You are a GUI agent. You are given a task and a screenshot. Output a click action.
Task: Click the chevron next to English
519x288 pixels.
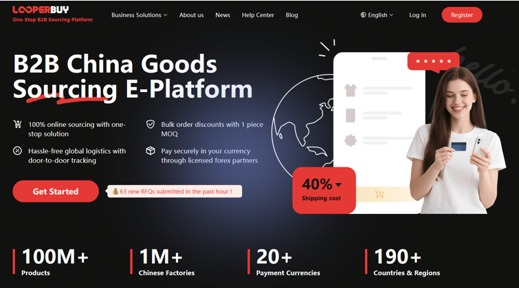click(391, 15)
